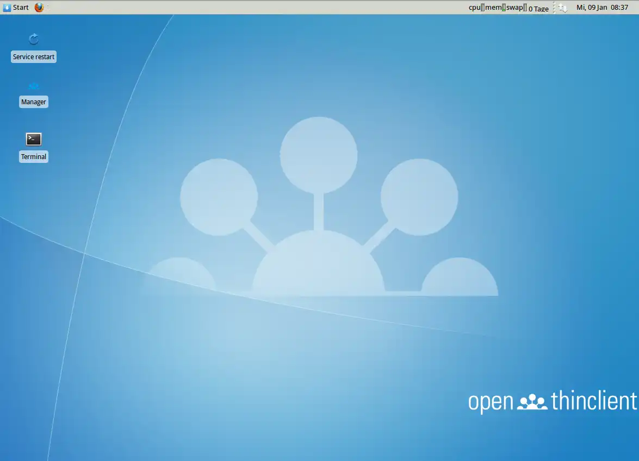Click the mem usage monitor

[495, 7]
